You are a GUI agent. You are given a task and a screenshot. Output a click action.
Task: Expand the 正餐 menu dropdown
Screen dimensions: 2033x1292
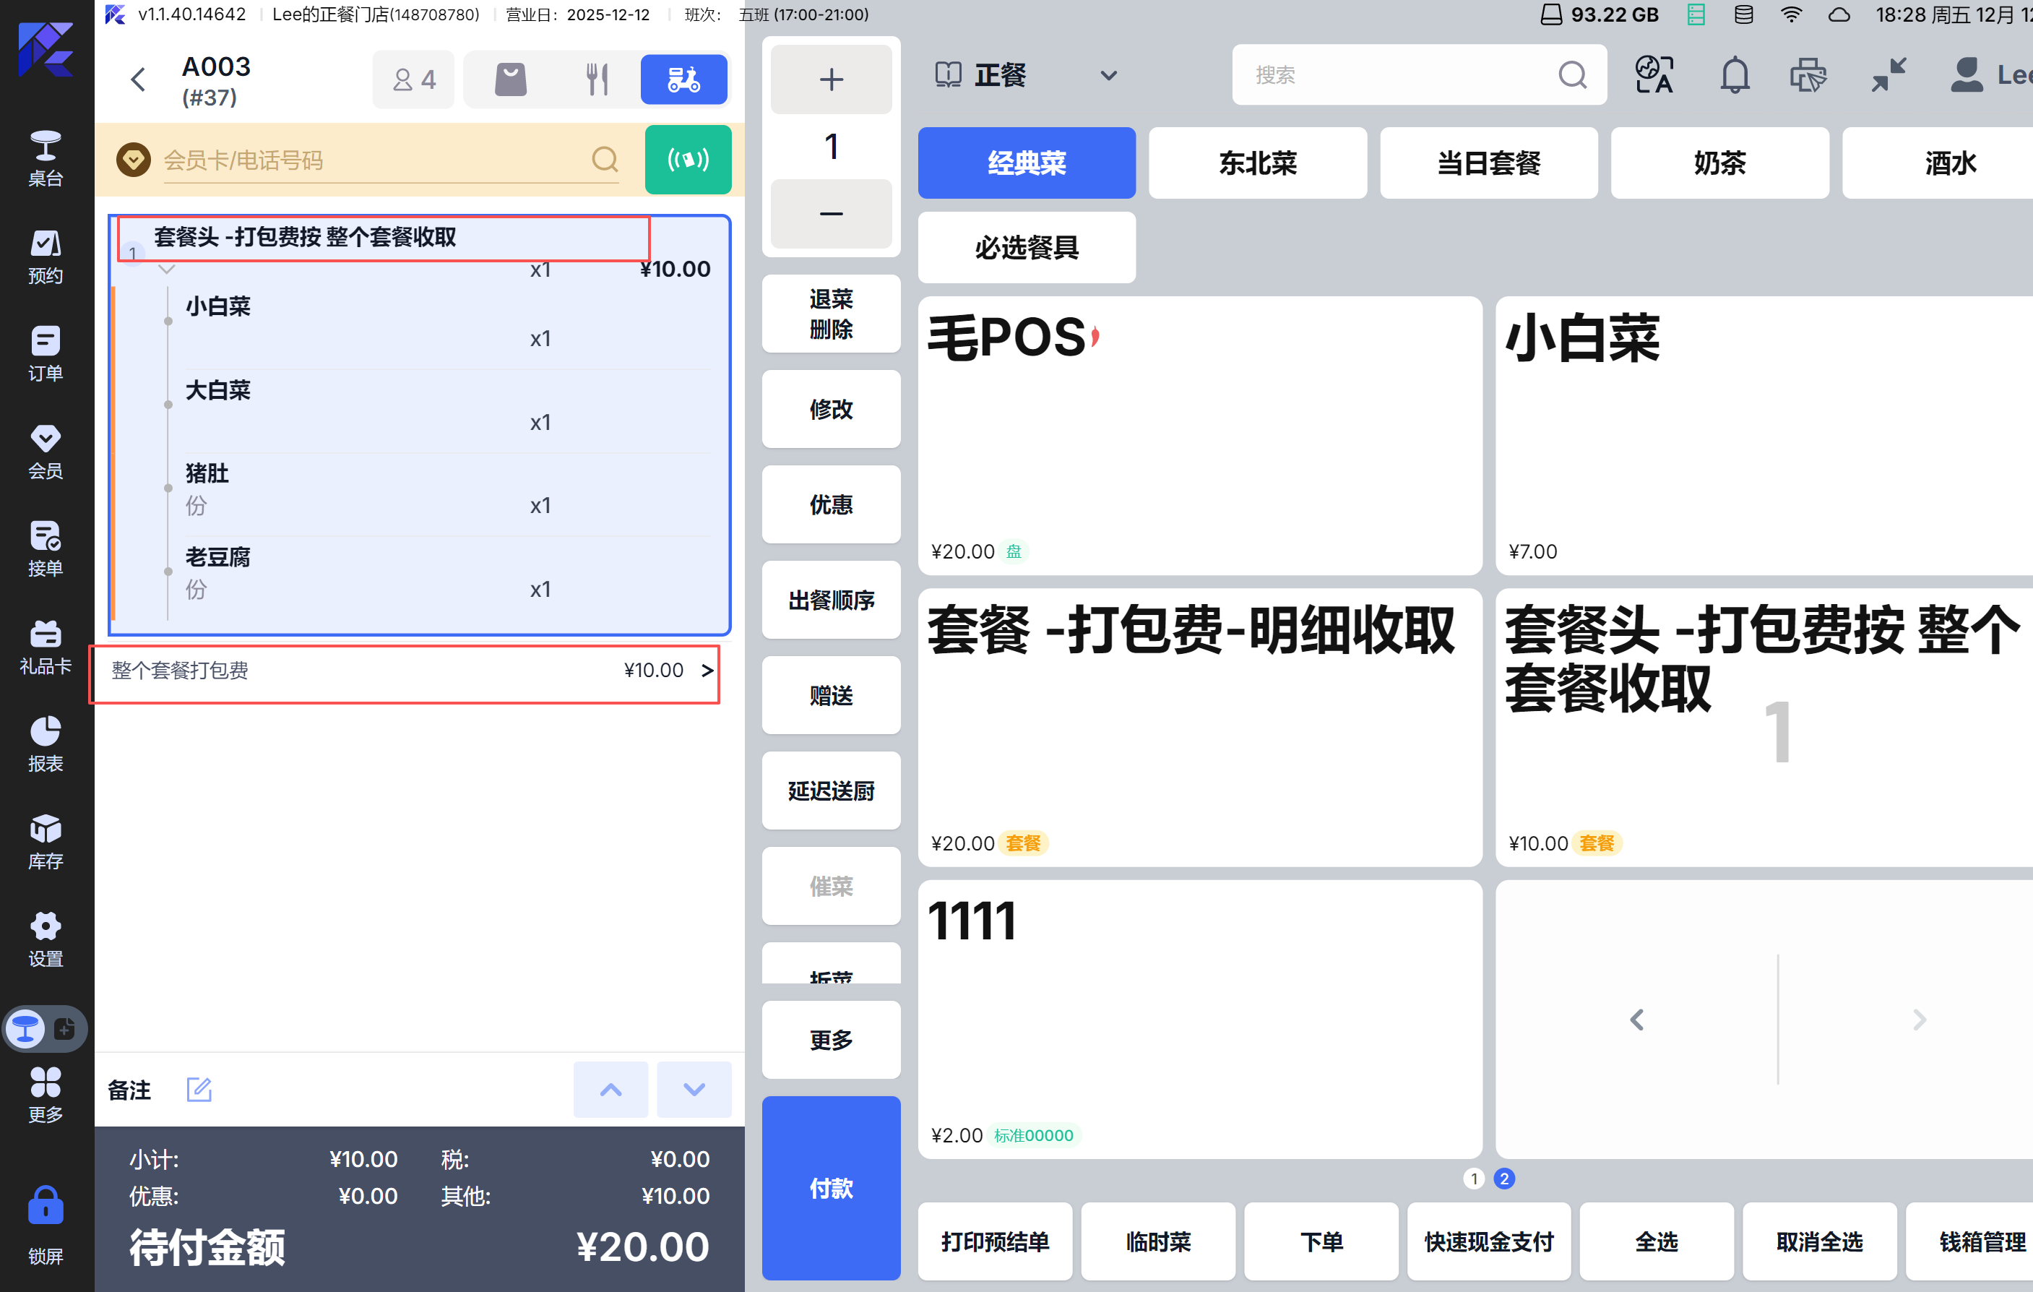[1108, 76]
